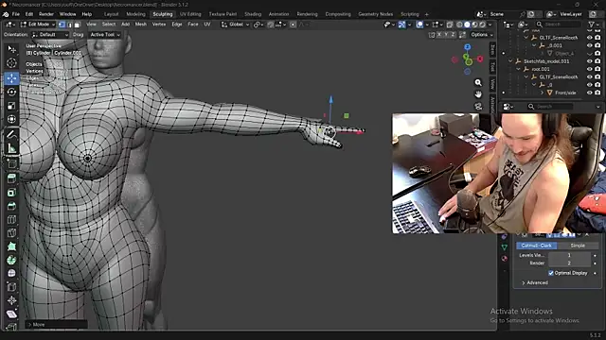This screenshot has height=340, width=606.
Task: Select the Spin tool
Action: point(11,261)
